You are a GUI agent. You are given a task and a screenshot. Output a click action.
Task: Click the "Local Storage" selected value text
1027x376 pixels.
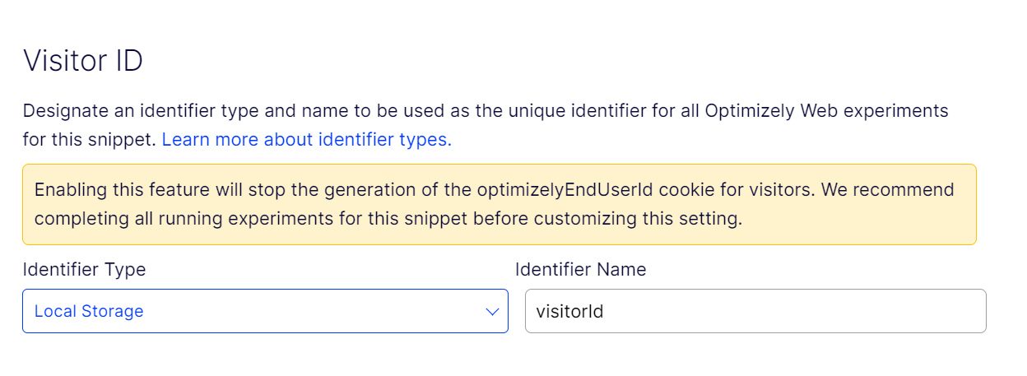click(89, 311)
